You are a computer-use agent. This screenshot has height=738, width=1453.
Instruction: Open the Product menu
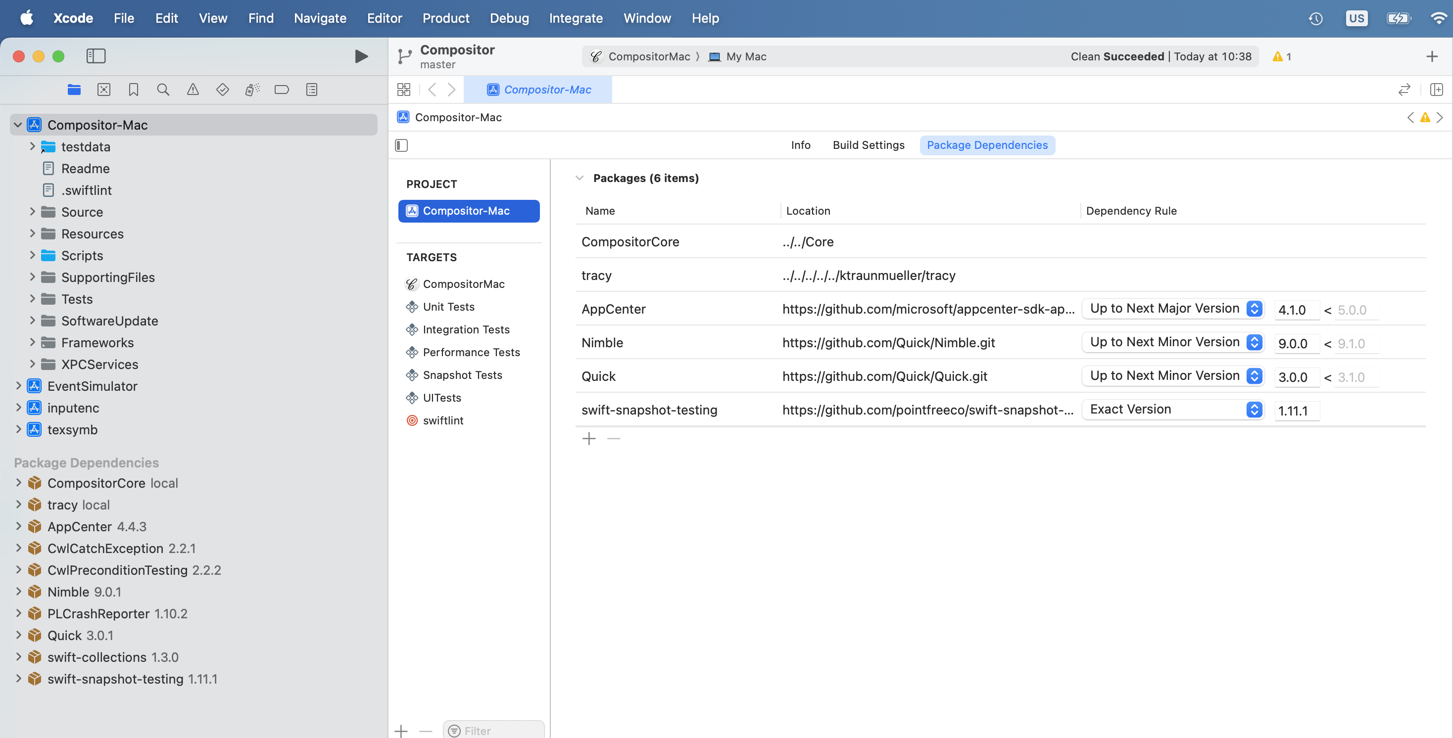(x=445, y=18)
